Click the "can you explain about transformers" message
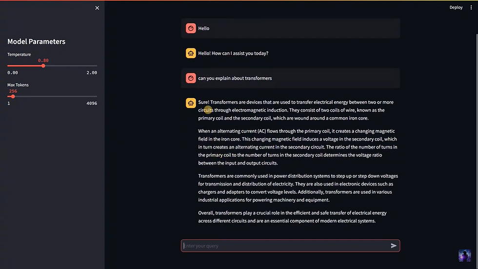This screenshot has height=269, width=478. [x=235, y=78]
